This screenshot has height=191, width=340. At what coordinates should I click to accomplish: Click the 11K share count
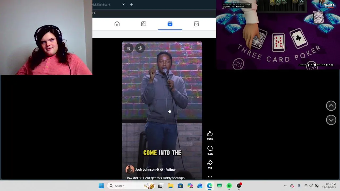click(210, 168)
